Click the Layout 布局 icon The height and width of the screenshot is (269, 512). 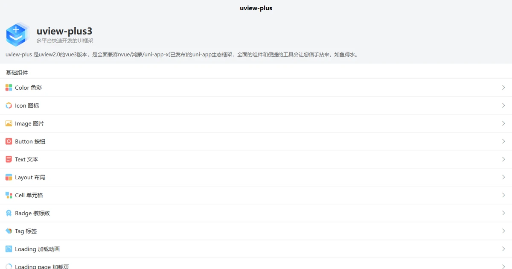(9, 177)
